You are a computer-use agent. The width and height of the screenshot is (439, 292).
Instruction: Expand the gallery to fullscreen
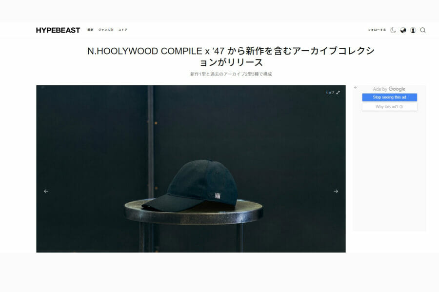pyautogui.click(x=338, y=93)
